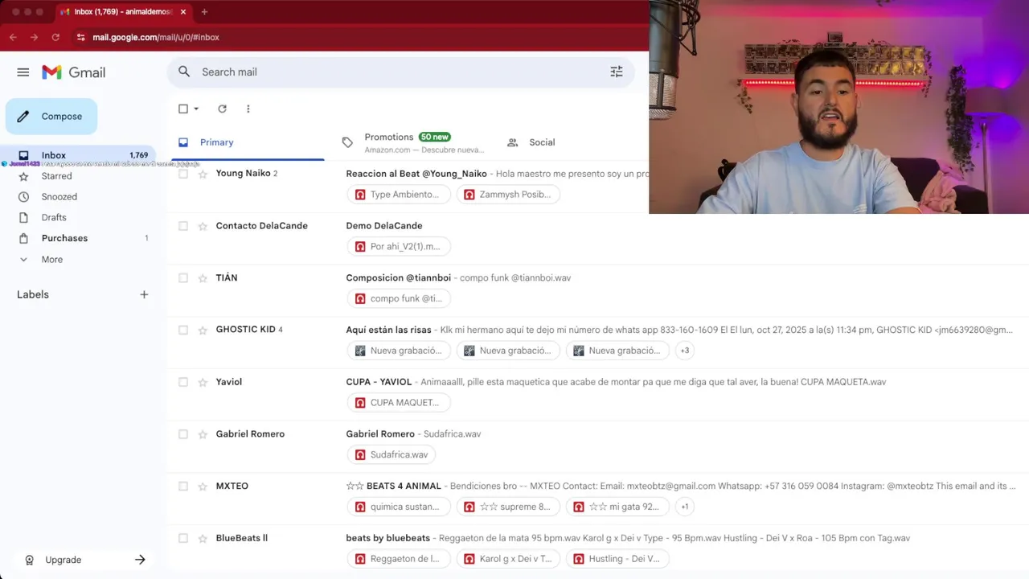1029x579 pixels.
Task: Open attachment ☆☆ mi gata 92...
Action: point(617,507)
